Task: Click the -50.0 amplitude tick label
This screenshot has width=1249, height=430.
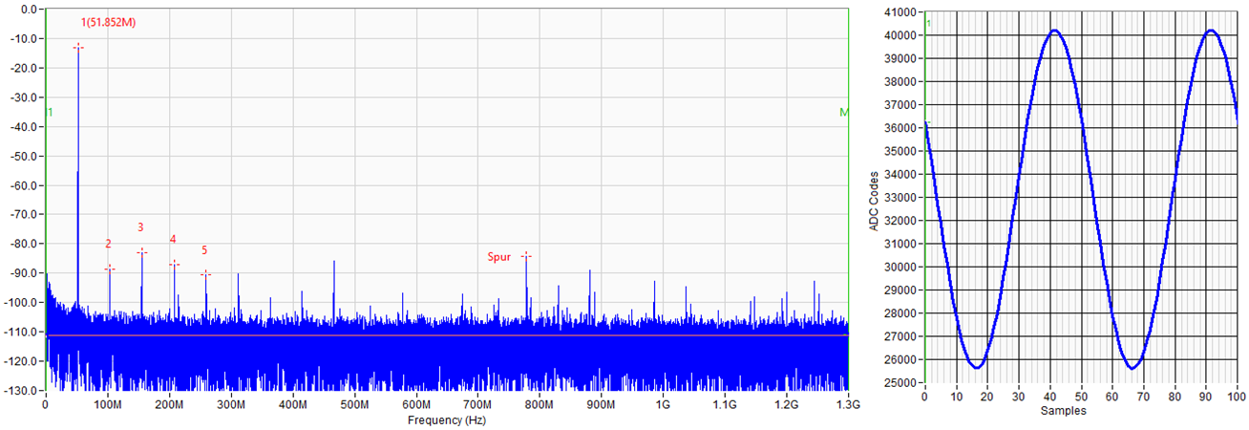Action: pyautogui.click(x=23, y=156)
